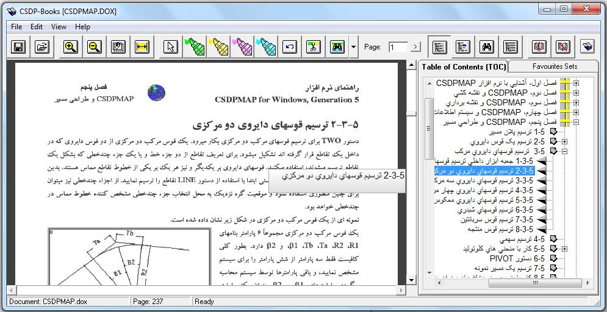Open the Edit menu
This screenshot has width=607, height=312.
pos(37,27)
